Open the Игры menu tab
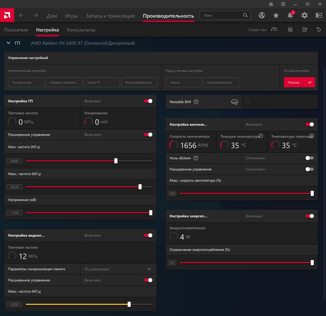Screen dimensions: 326x316 (71, 16)
